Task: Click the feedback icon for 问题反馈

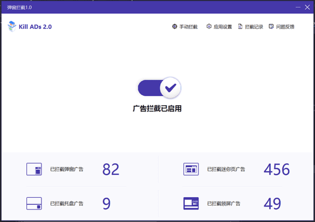Action: point(271,27)
